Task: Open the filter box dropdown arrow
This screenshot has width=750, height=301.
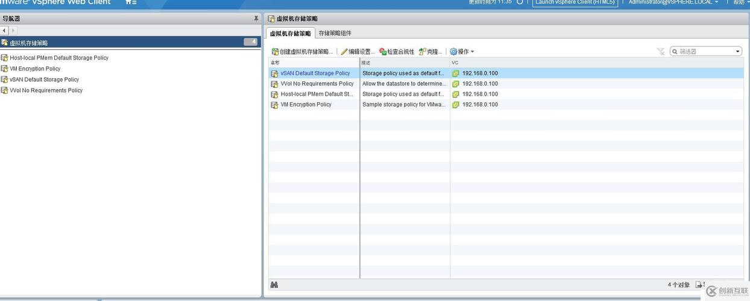Action: [x=737, y=52]
